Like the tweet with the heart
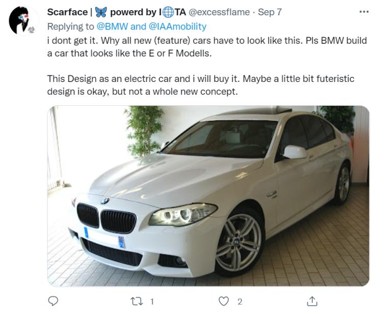Screen dimensions: 379x313 (224, 301)
